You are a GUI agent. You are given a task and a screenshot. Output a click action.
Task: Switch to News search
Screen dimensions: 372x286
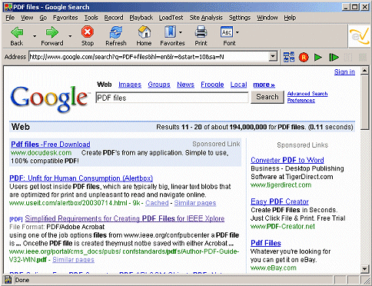pyautogui.click(x=185, y=85)
